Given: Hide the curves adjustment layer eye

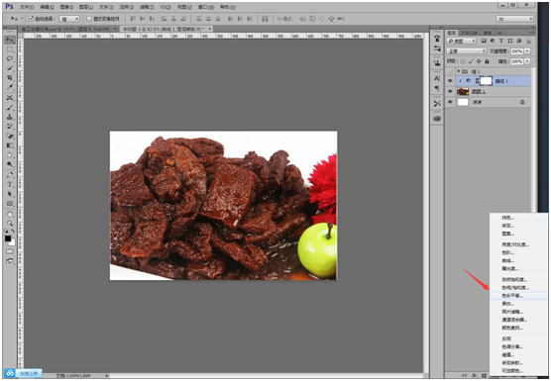Looking at the screenshot, I should (450, 81).
